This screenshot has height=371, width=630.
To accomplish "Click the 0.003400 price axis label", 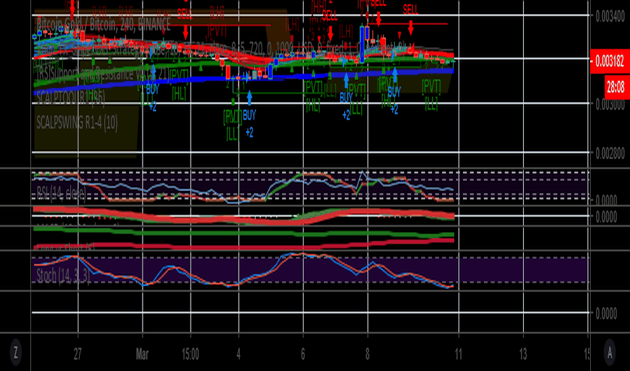I will click(x=610, y=17).
